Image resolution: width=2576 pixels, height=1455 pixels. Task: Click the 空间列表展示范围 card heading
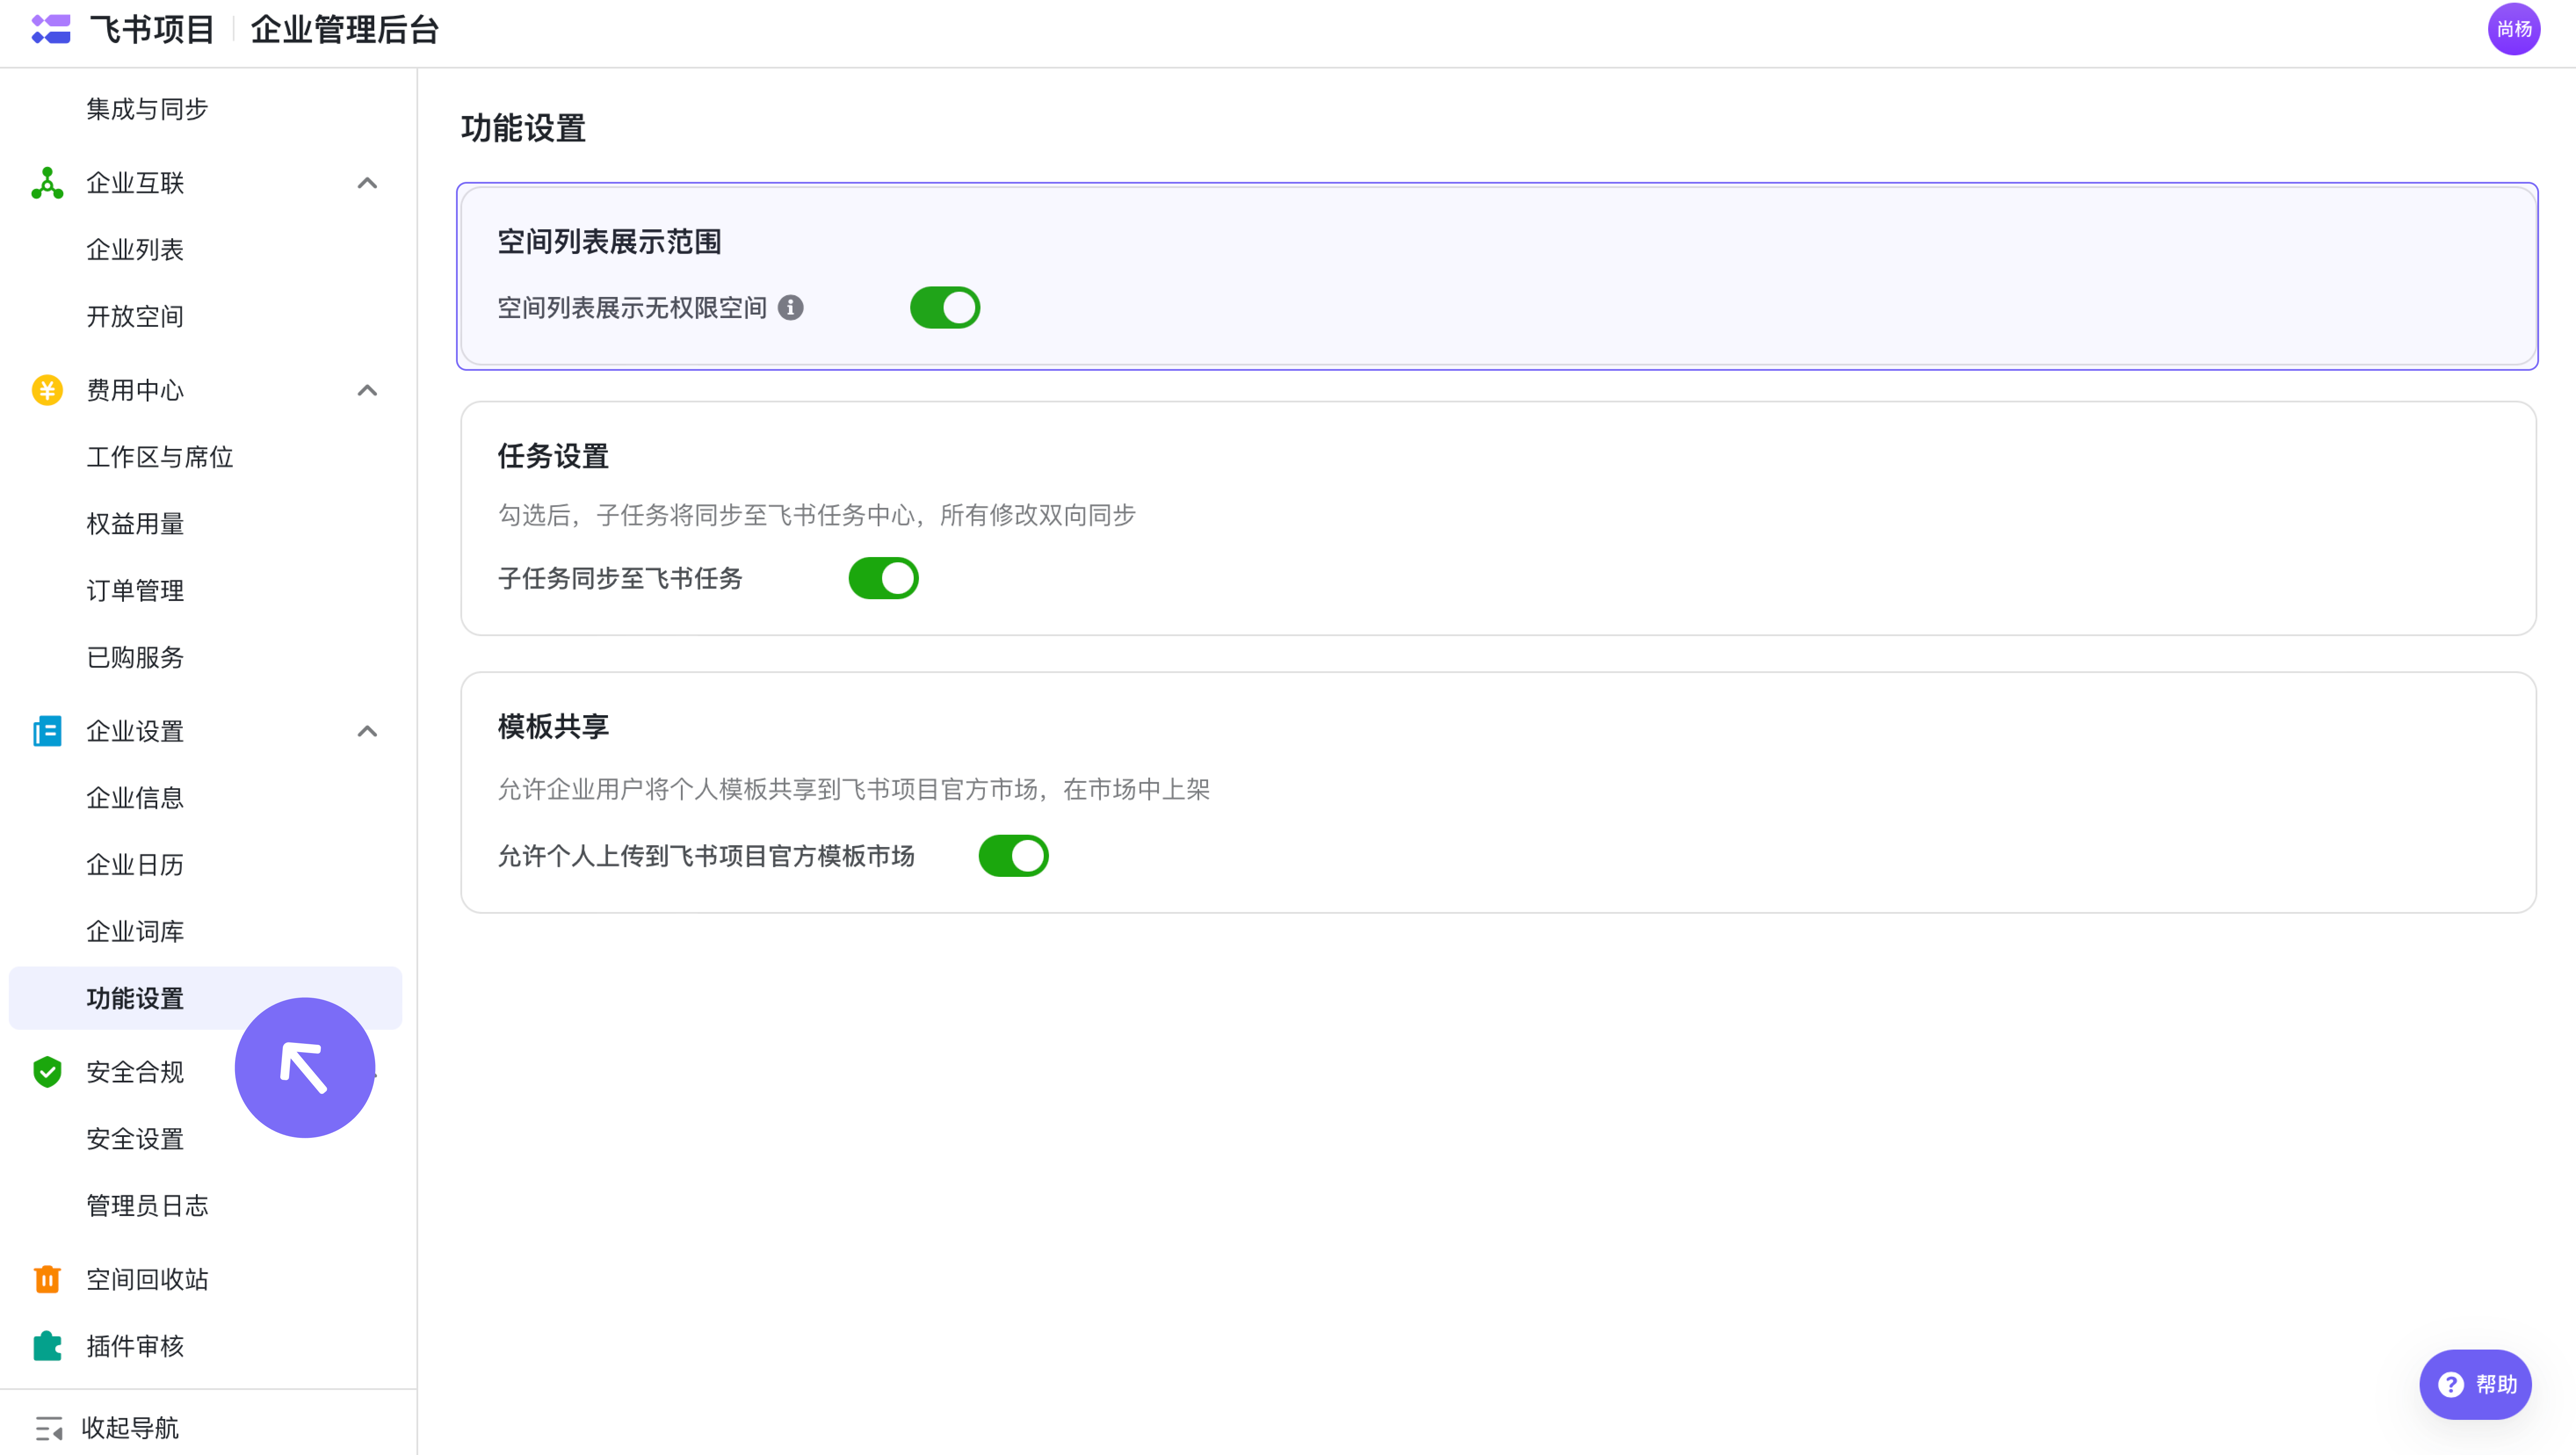[x=610, y=242]
